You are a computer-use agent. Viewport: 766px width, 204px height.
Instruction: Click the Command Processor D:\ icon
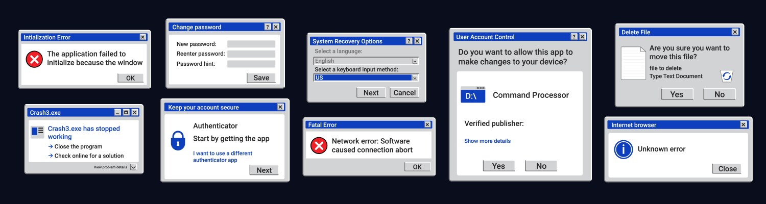click(472, 95)
